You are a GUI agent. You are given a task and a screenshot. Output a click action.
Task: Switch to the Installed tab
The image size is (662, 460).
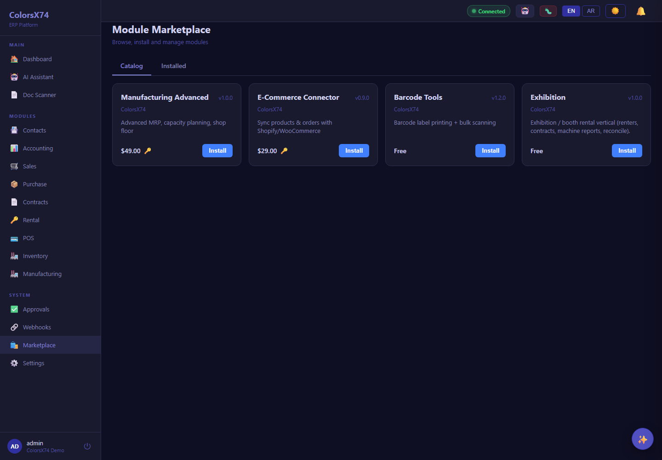(x=174, y=66)
